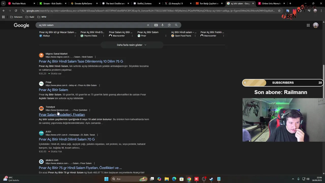Open the Google account avatar
The height and width of the screenshot is (183, 325).
click(x=316, y=25)
